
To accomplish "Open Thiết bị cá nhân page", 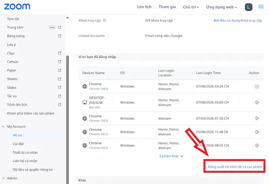I will [25, 152].
